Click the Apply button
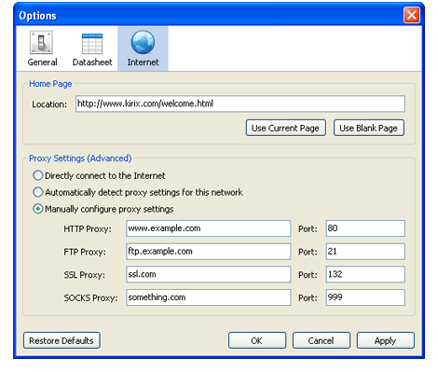 386,340
